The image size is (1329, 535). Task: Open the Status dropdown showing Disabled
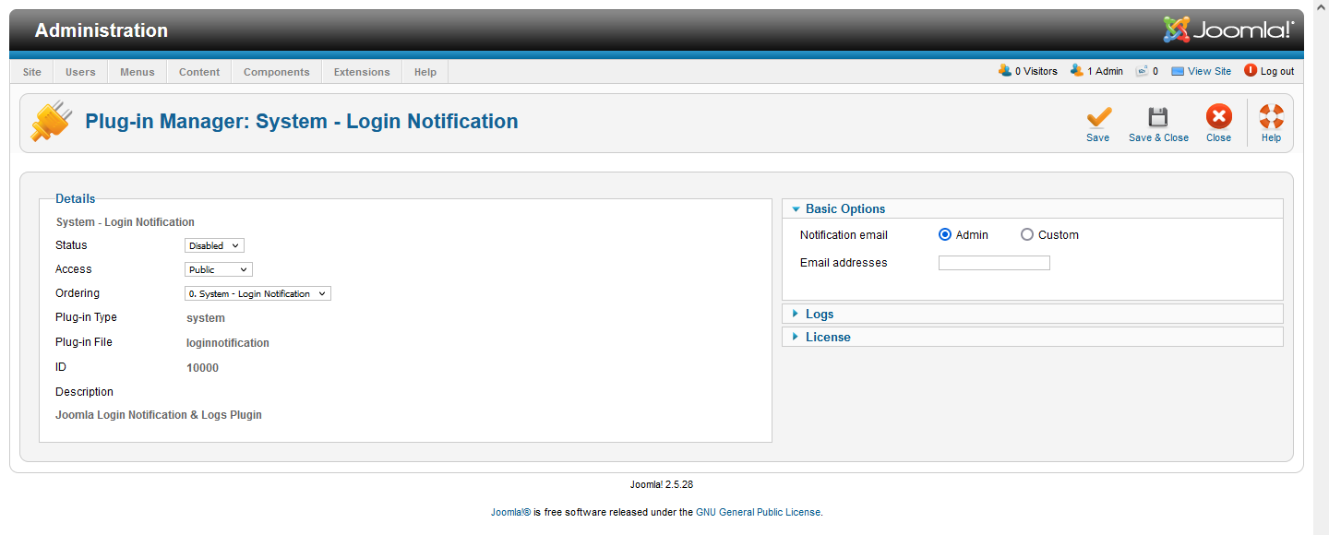pyautogui.click(x=214, y=245)
